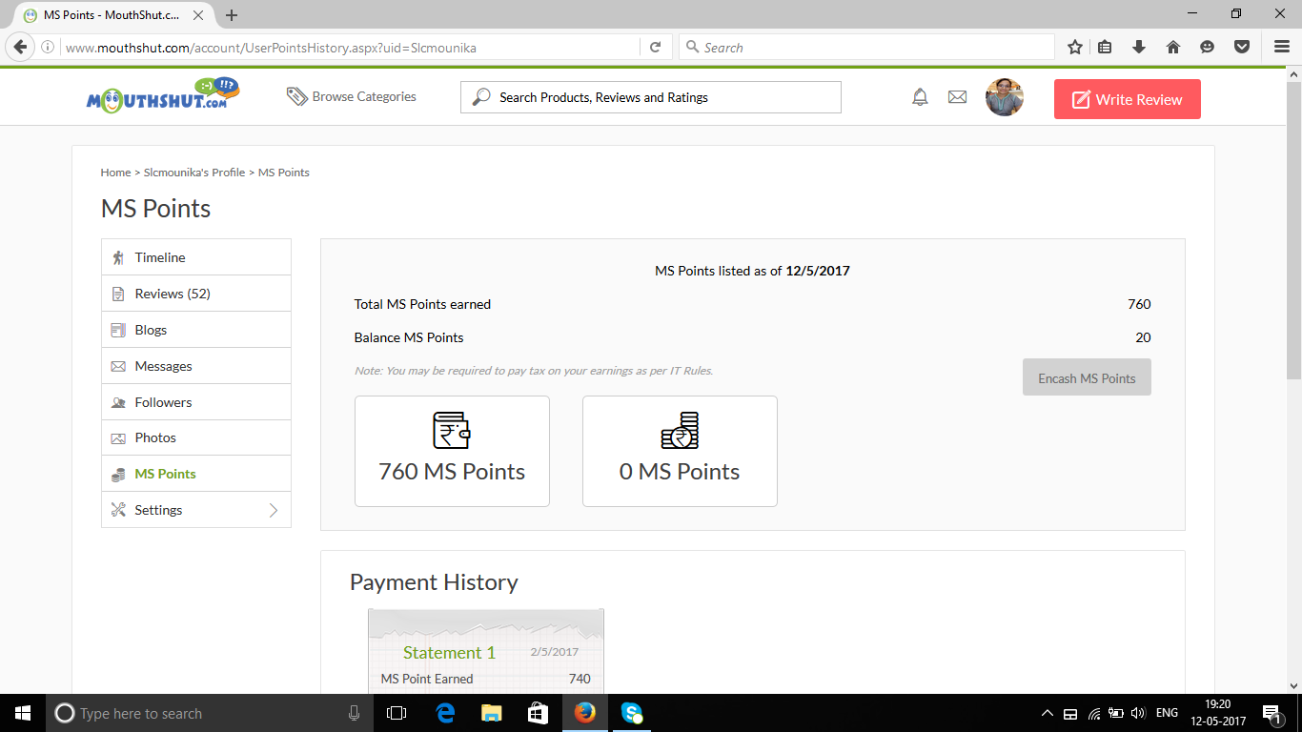This screenshot has width=1302, height=732.
Task: Click the rupee coin stack icon
Action: pos(680,431)
